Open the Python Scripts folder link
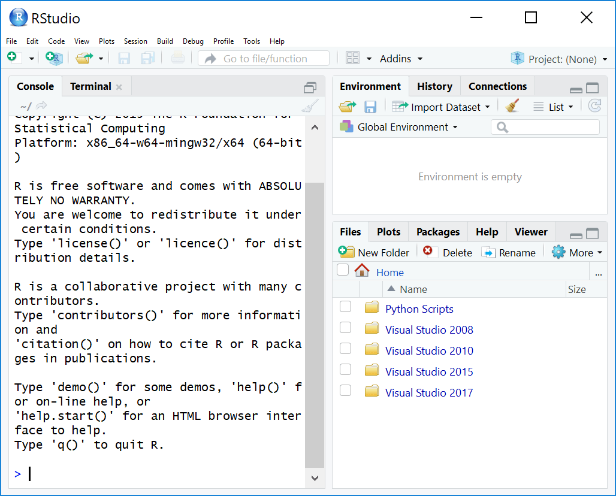 click(419, 309)
